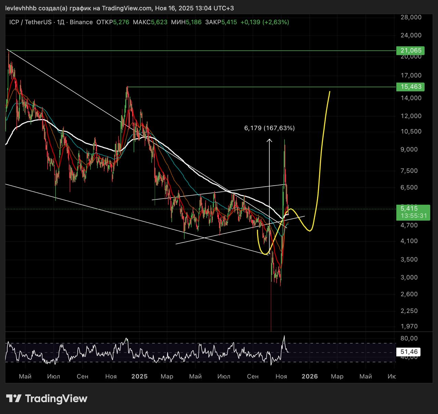Select the white vertical measurement arrow
This screenshot has width=438, height=414.
(269, 196)
